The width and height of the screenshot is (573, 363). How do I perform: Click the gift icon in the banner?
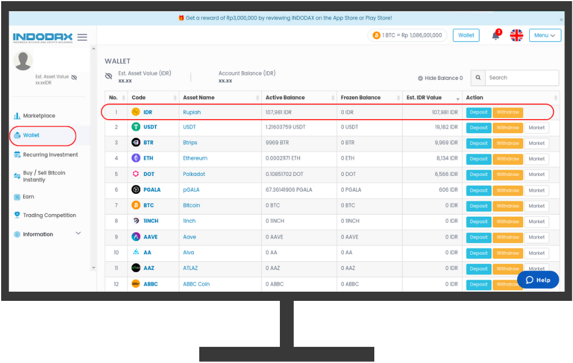[181, 18]
